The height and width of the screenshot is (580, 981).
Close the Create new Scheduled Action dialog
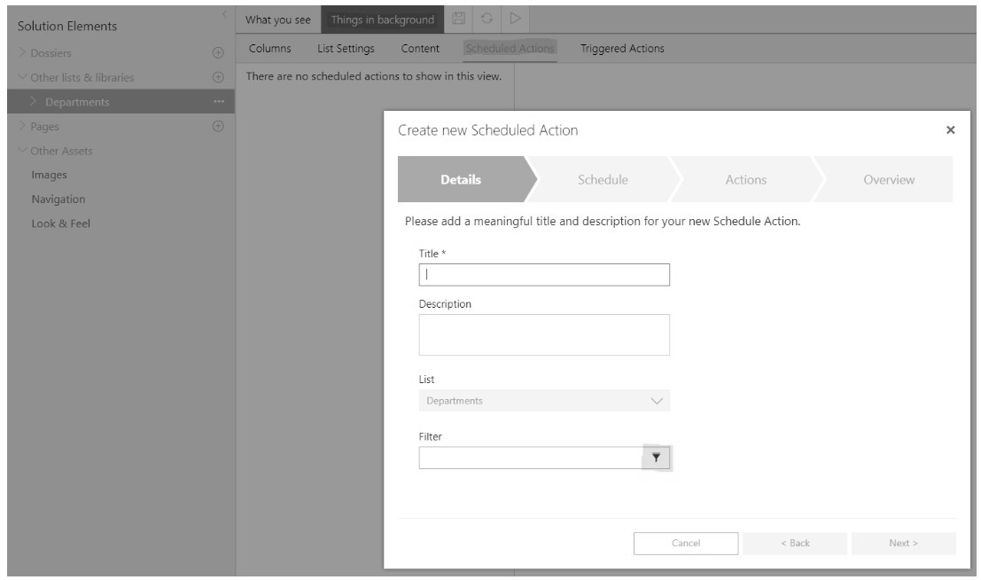[950, 130]
